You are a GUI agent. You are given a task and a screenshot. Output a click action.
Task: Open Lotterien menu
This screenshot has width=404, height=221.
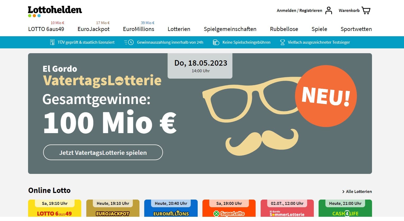click(x=179, y=29)
